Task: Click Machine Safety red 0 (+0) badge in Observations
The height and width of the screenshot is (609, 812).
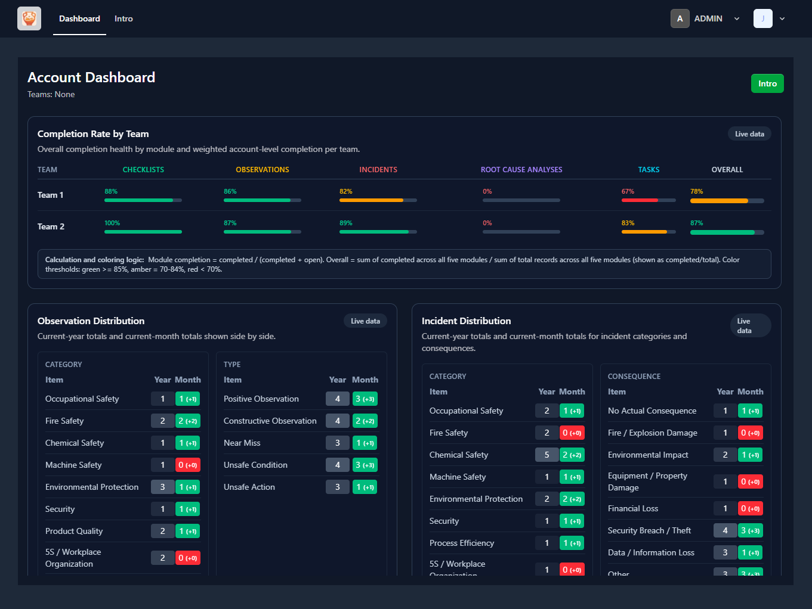Action: point(188,465)
